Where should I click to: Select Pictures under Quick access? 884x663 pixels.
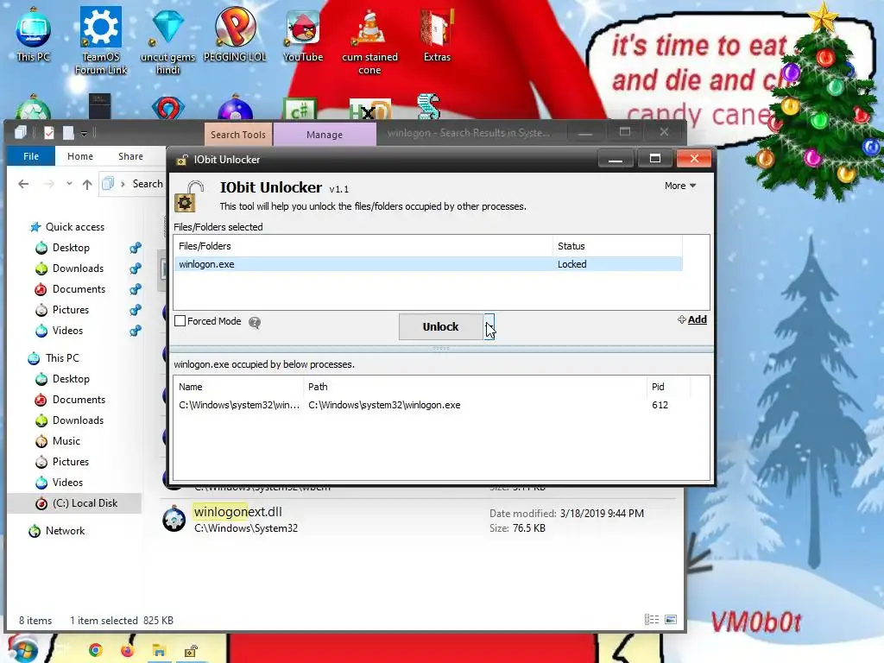pos(62,310)
